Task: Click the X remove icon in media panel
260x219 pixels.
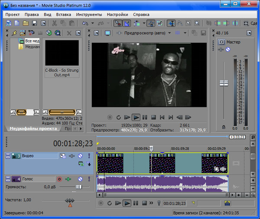Action: (x=69, y=33)
